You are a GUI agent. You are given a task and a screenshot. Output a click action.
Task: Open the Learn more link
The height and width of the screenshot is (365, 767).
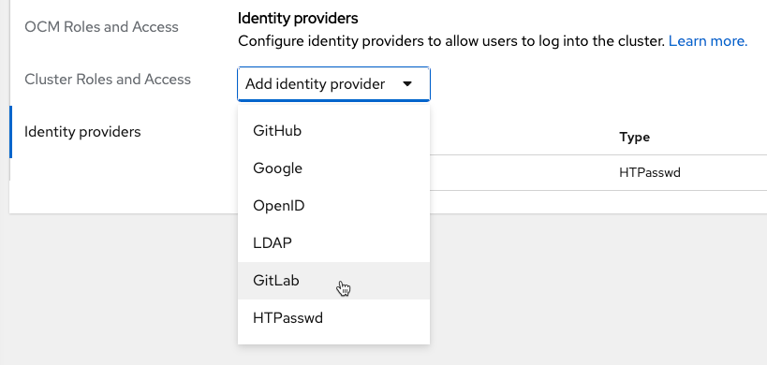708,41
